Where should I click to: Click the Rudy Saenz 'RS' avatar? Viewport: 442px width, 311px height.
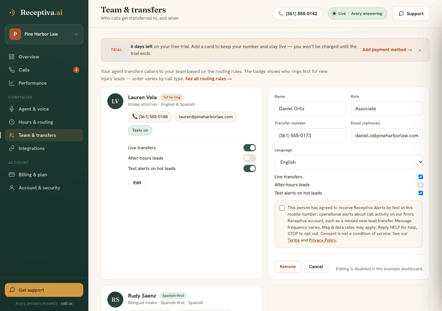(115, 300)
